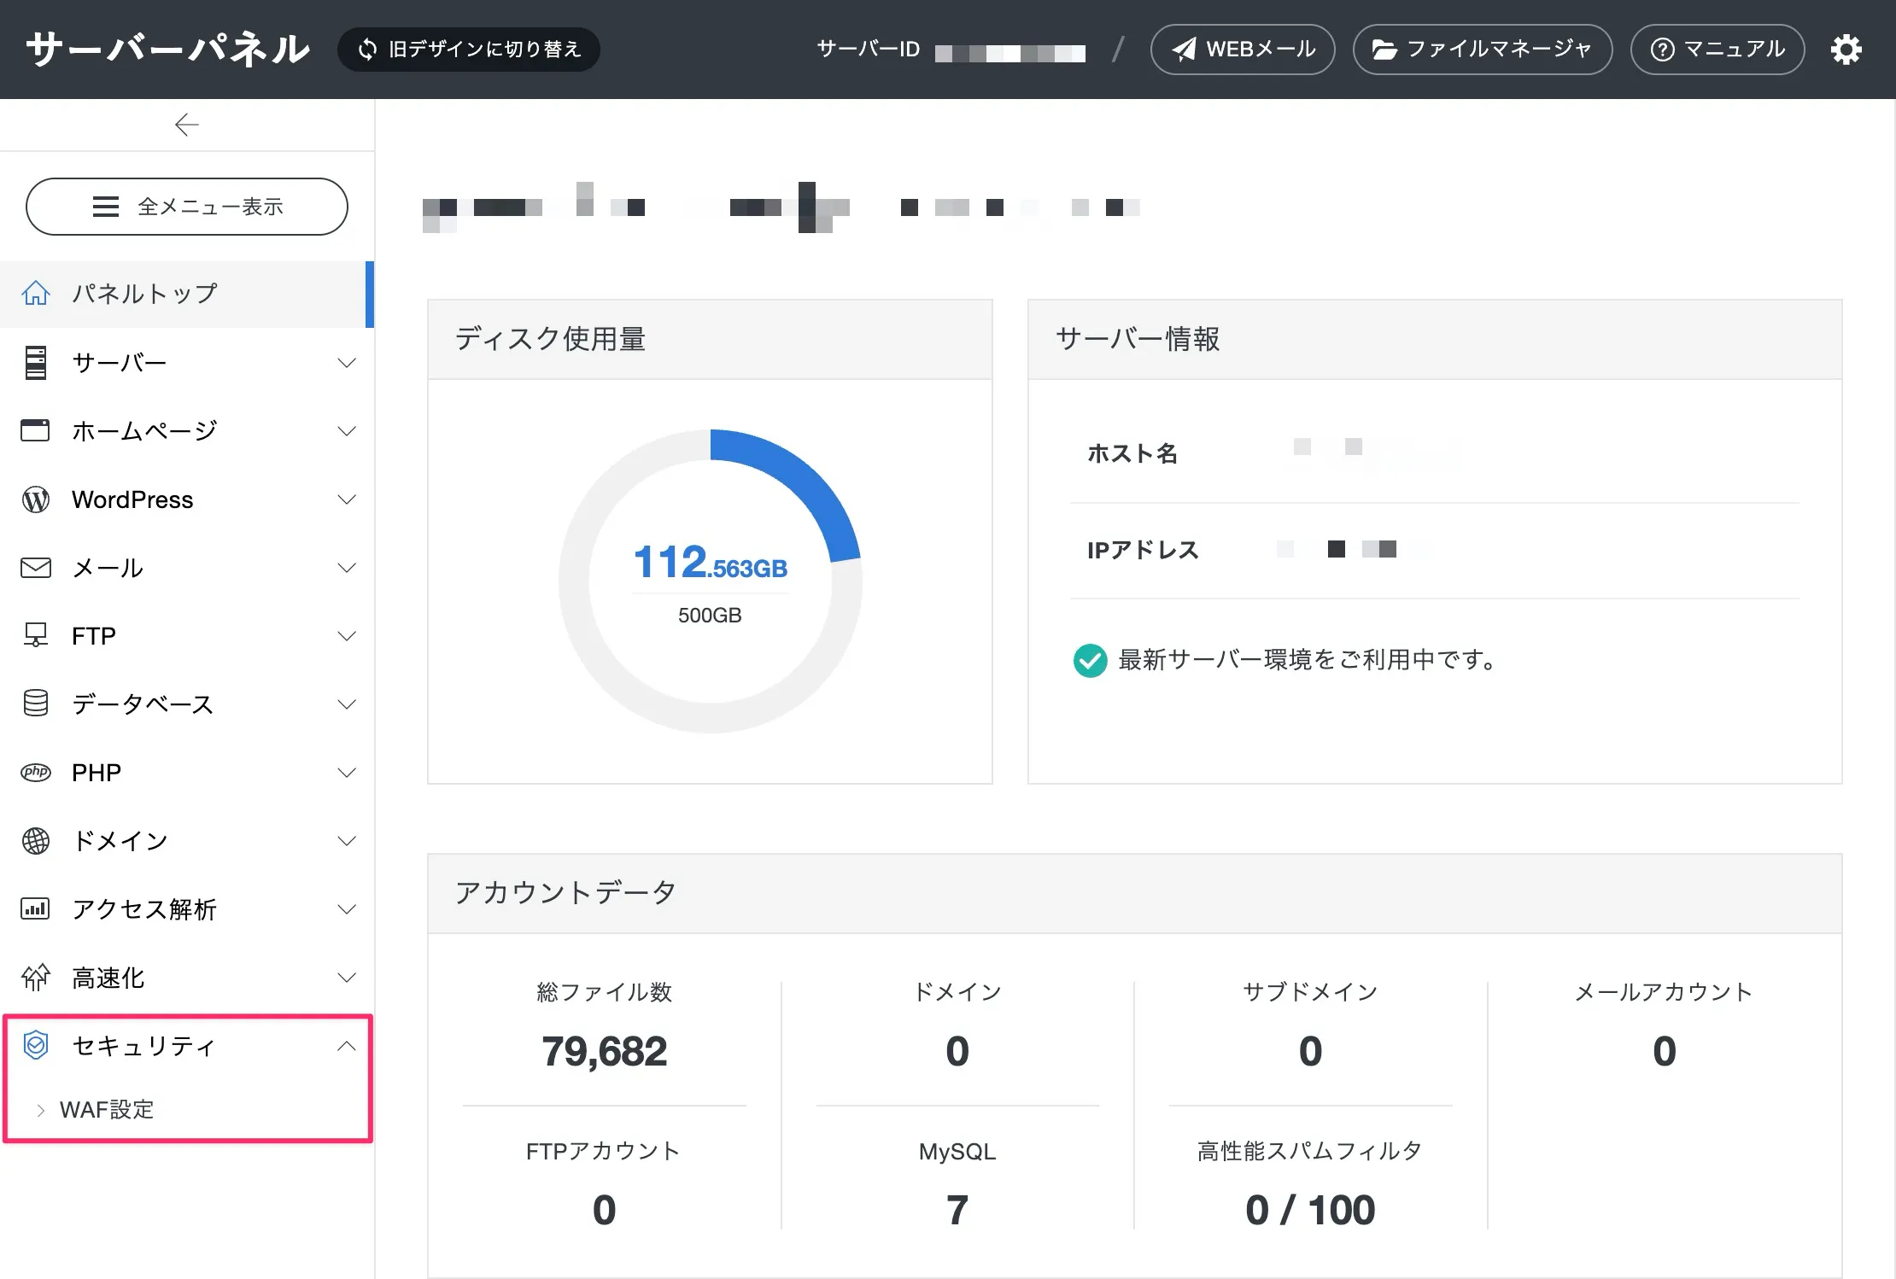Select the パネルトップ menu item

145,294
